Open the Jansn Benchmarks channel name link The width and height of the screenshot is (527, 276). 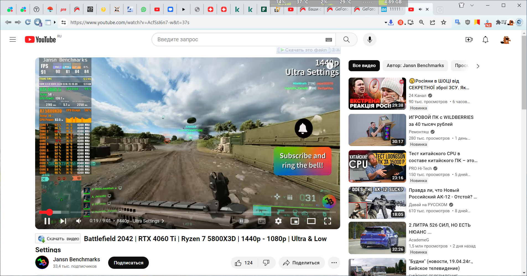pyautogui.click(x=76, y=259)
